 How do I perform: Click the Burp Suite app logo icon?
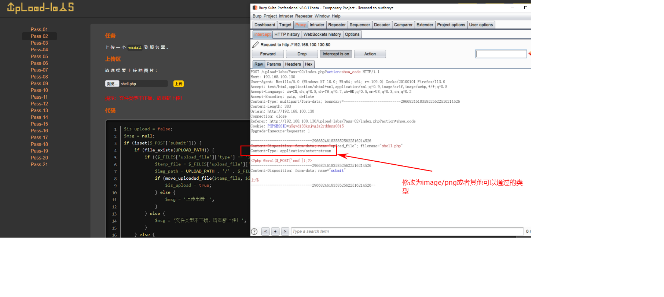pos(255,8)
